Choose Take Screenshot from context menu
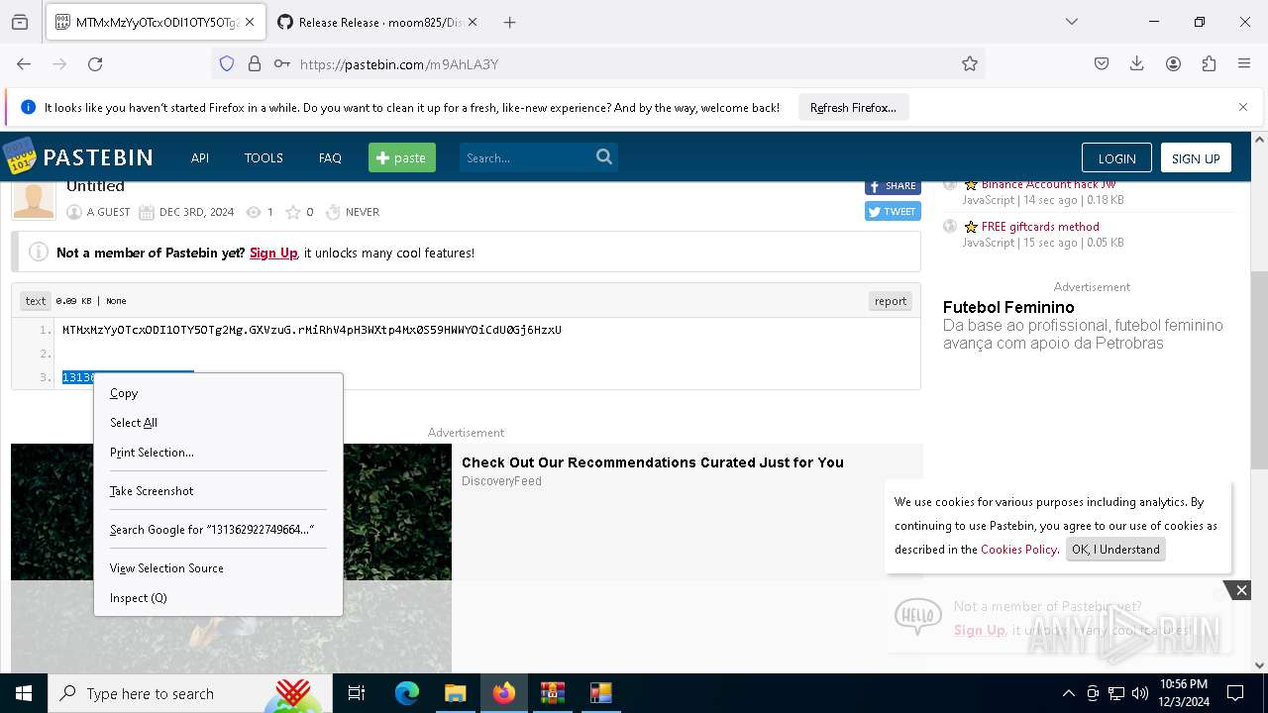Viewport: 1268px width, 713px height. click(218, 491)
